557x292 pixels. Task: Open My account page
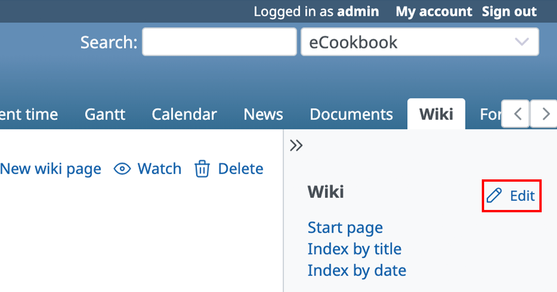tap(434, 12)
